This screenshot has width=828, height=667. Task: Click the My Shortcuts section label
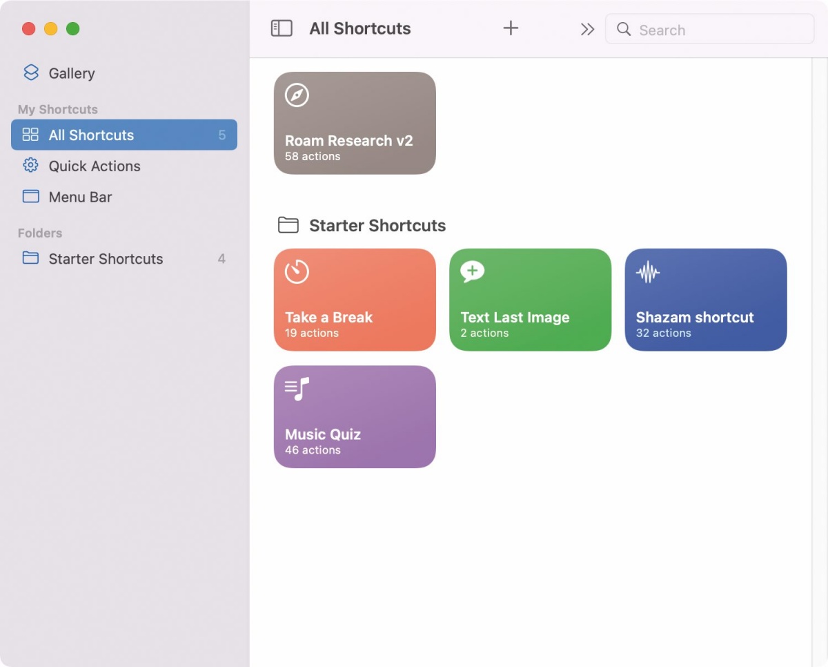tap(58, 109)
